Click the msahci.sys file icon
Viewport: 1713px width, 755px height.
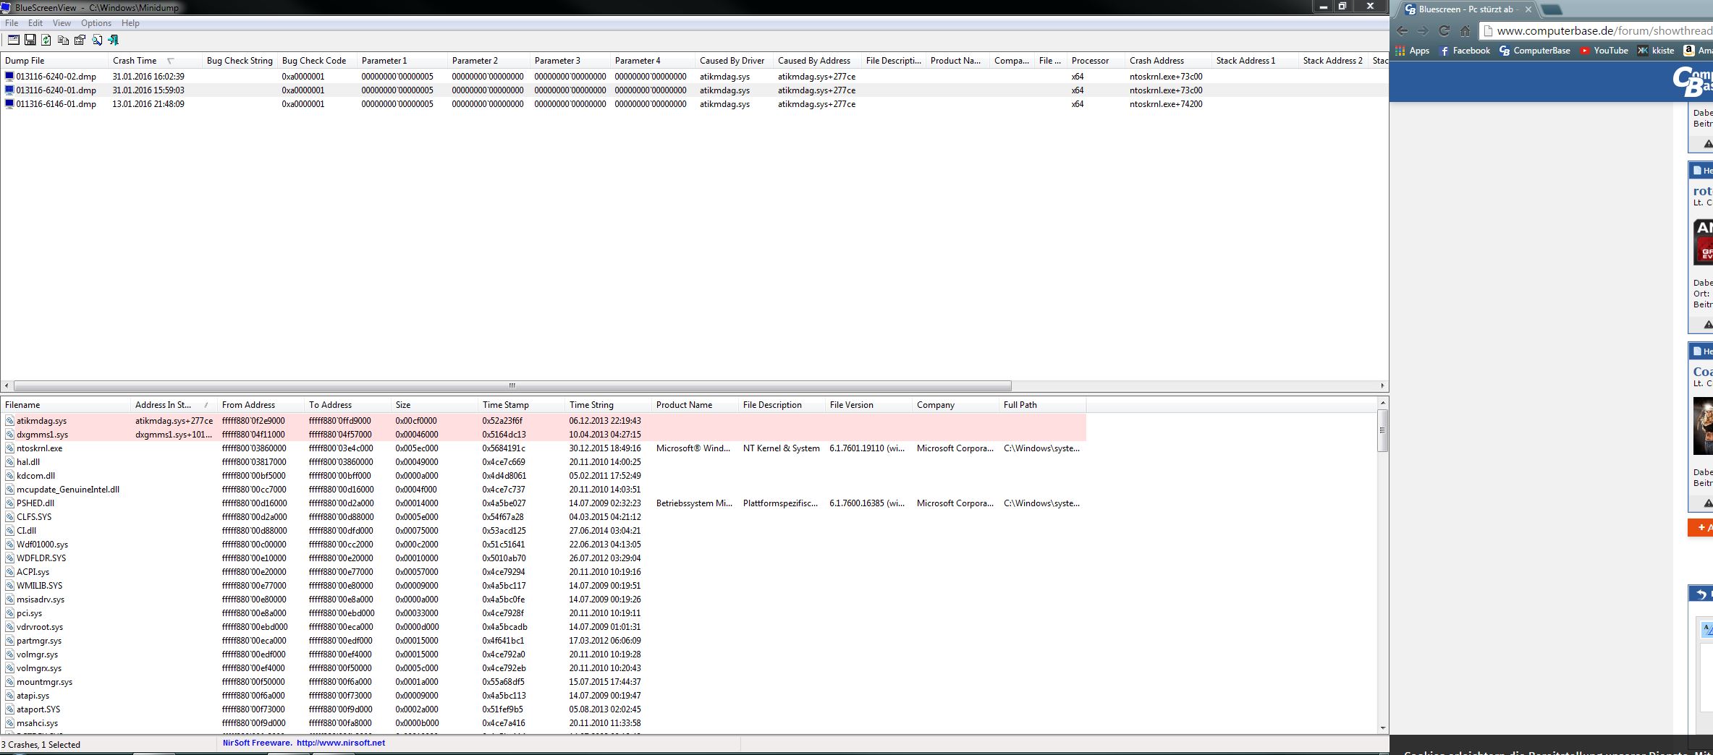[10, 723]
